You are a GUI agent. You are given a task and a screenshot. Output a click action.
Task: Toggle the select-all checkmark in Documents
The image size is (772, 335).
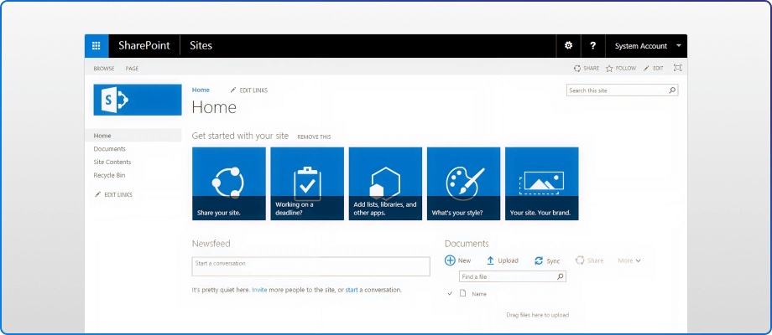click(x=450, y=293)
